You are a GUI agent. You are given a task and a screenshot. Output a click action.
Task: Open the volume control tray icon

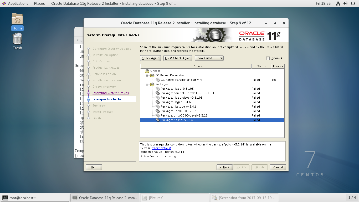point(345,3)
